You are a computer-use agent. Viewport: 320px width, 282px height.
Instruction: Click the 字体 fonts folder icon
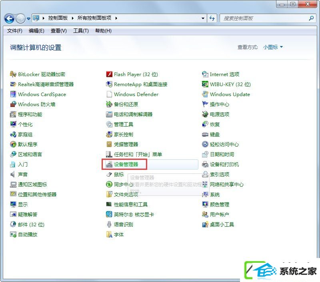[x=109, y=234]
